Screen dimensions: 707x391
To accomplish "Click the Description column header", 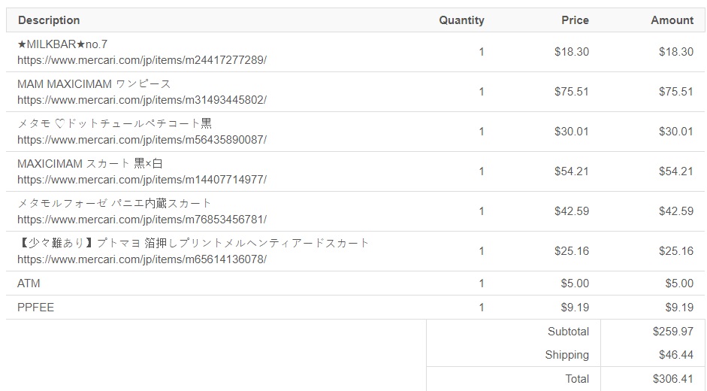I will point(49,20).
